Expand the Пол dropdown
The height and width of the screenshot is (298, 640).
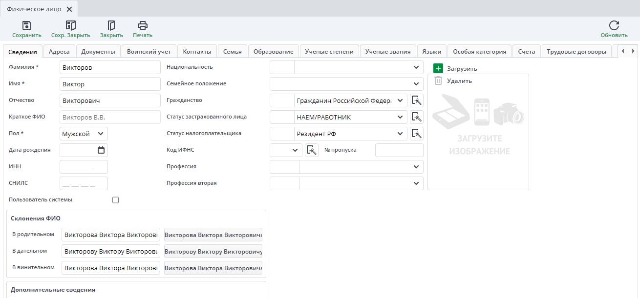pyautogui.click(x=101, y=134)
